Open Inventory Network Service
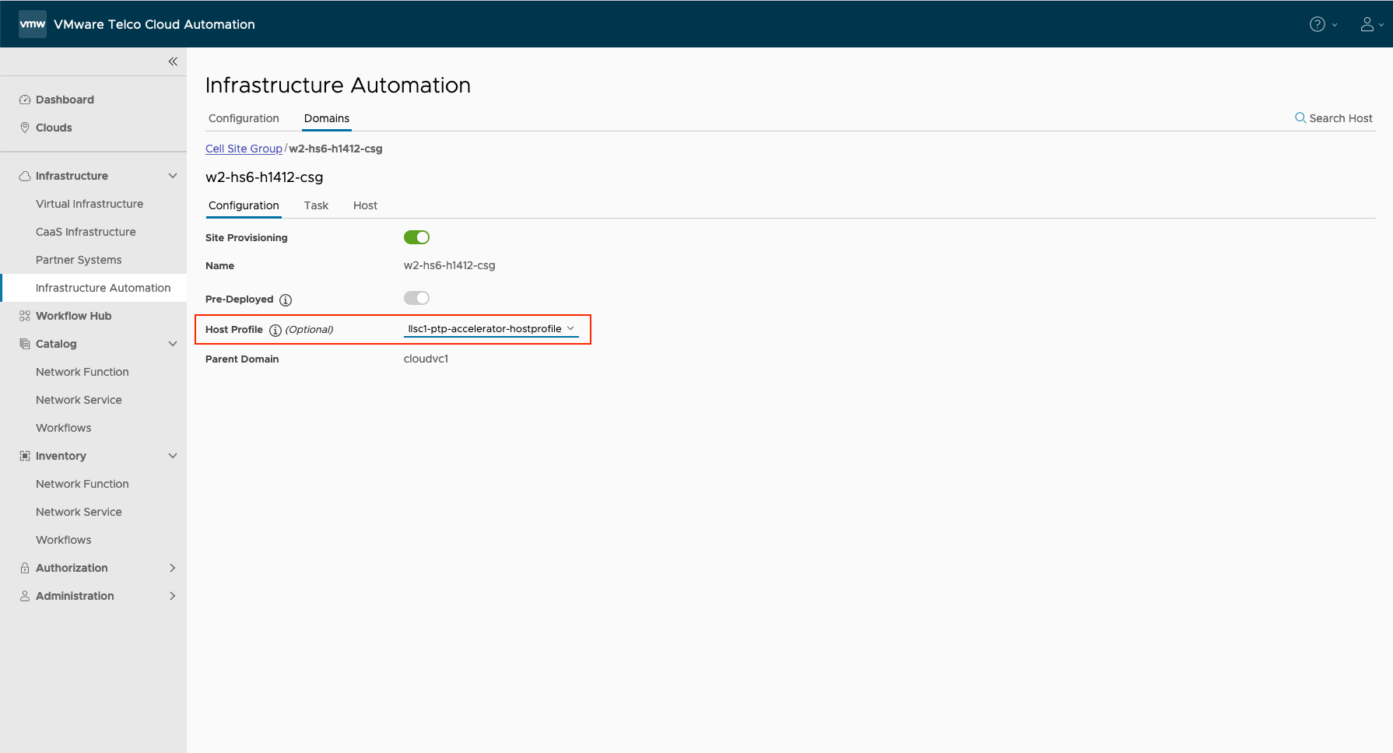Screen dimensions: 1393x753 [x=79, y=512]
